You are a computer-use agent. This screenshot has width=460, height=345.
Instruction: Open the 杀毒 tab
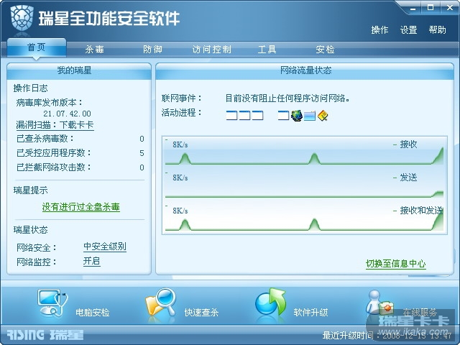pos(94,50)
